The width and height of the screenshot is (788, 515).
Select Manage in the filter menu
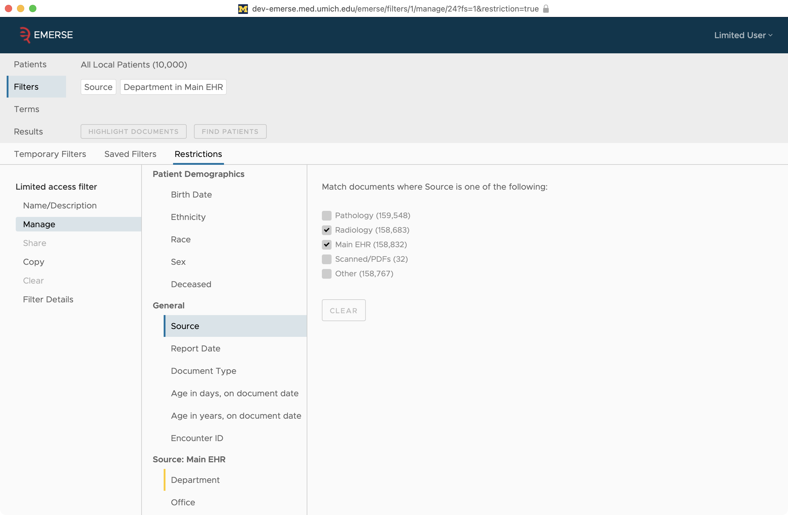[x=78, y=224]
